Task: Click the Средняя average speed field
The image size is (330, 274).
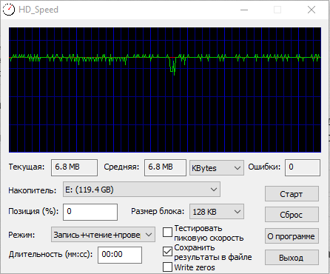Action: (x=165, y=167)
